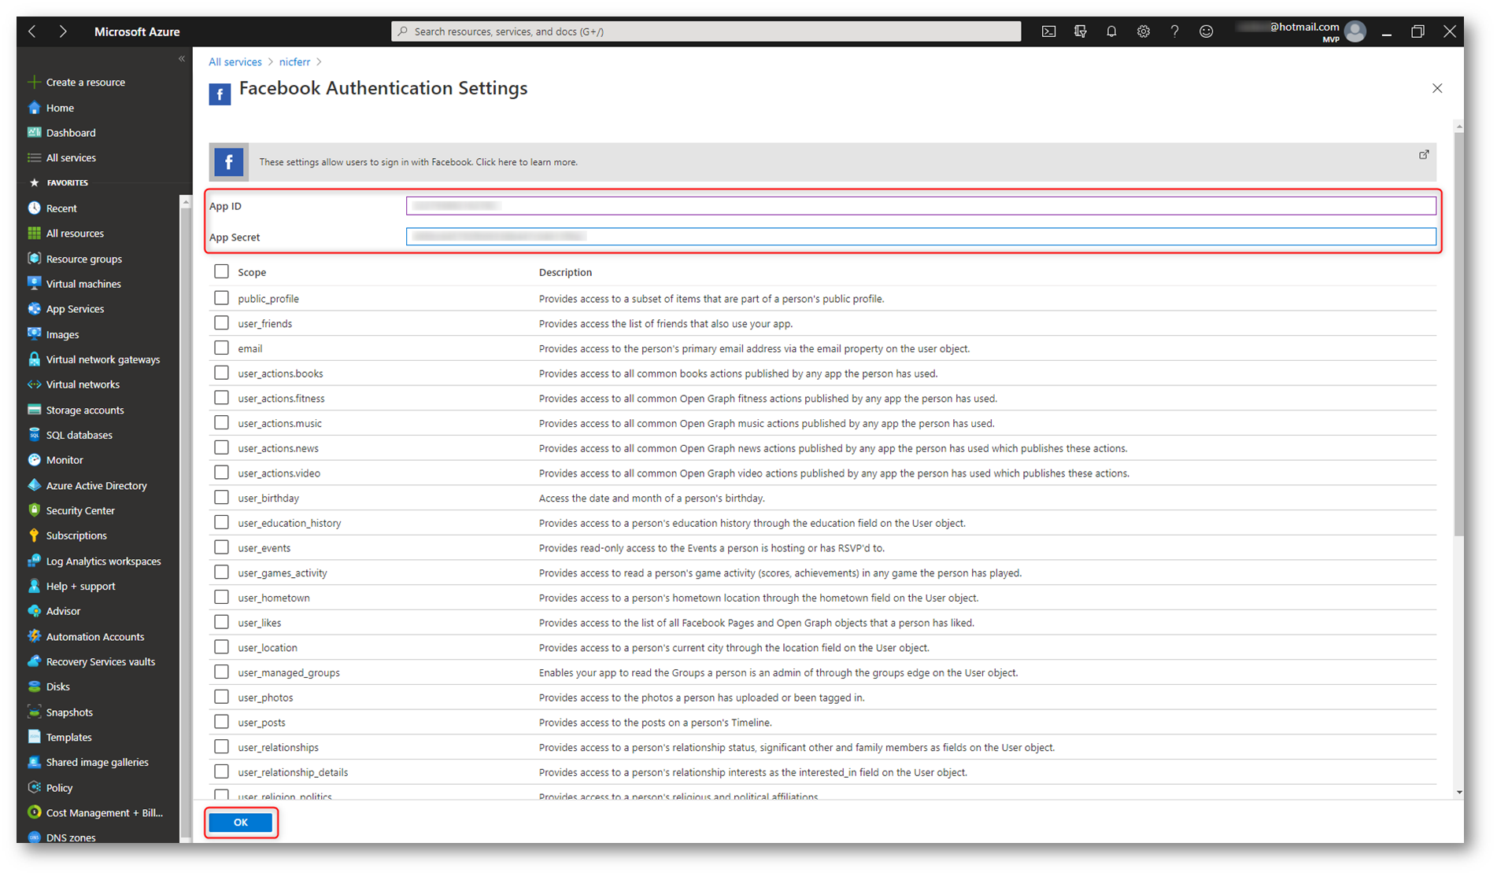Viewport: 1497px width, 876px height.
Task: Click the Monitor icon
Action: [34, 460]
